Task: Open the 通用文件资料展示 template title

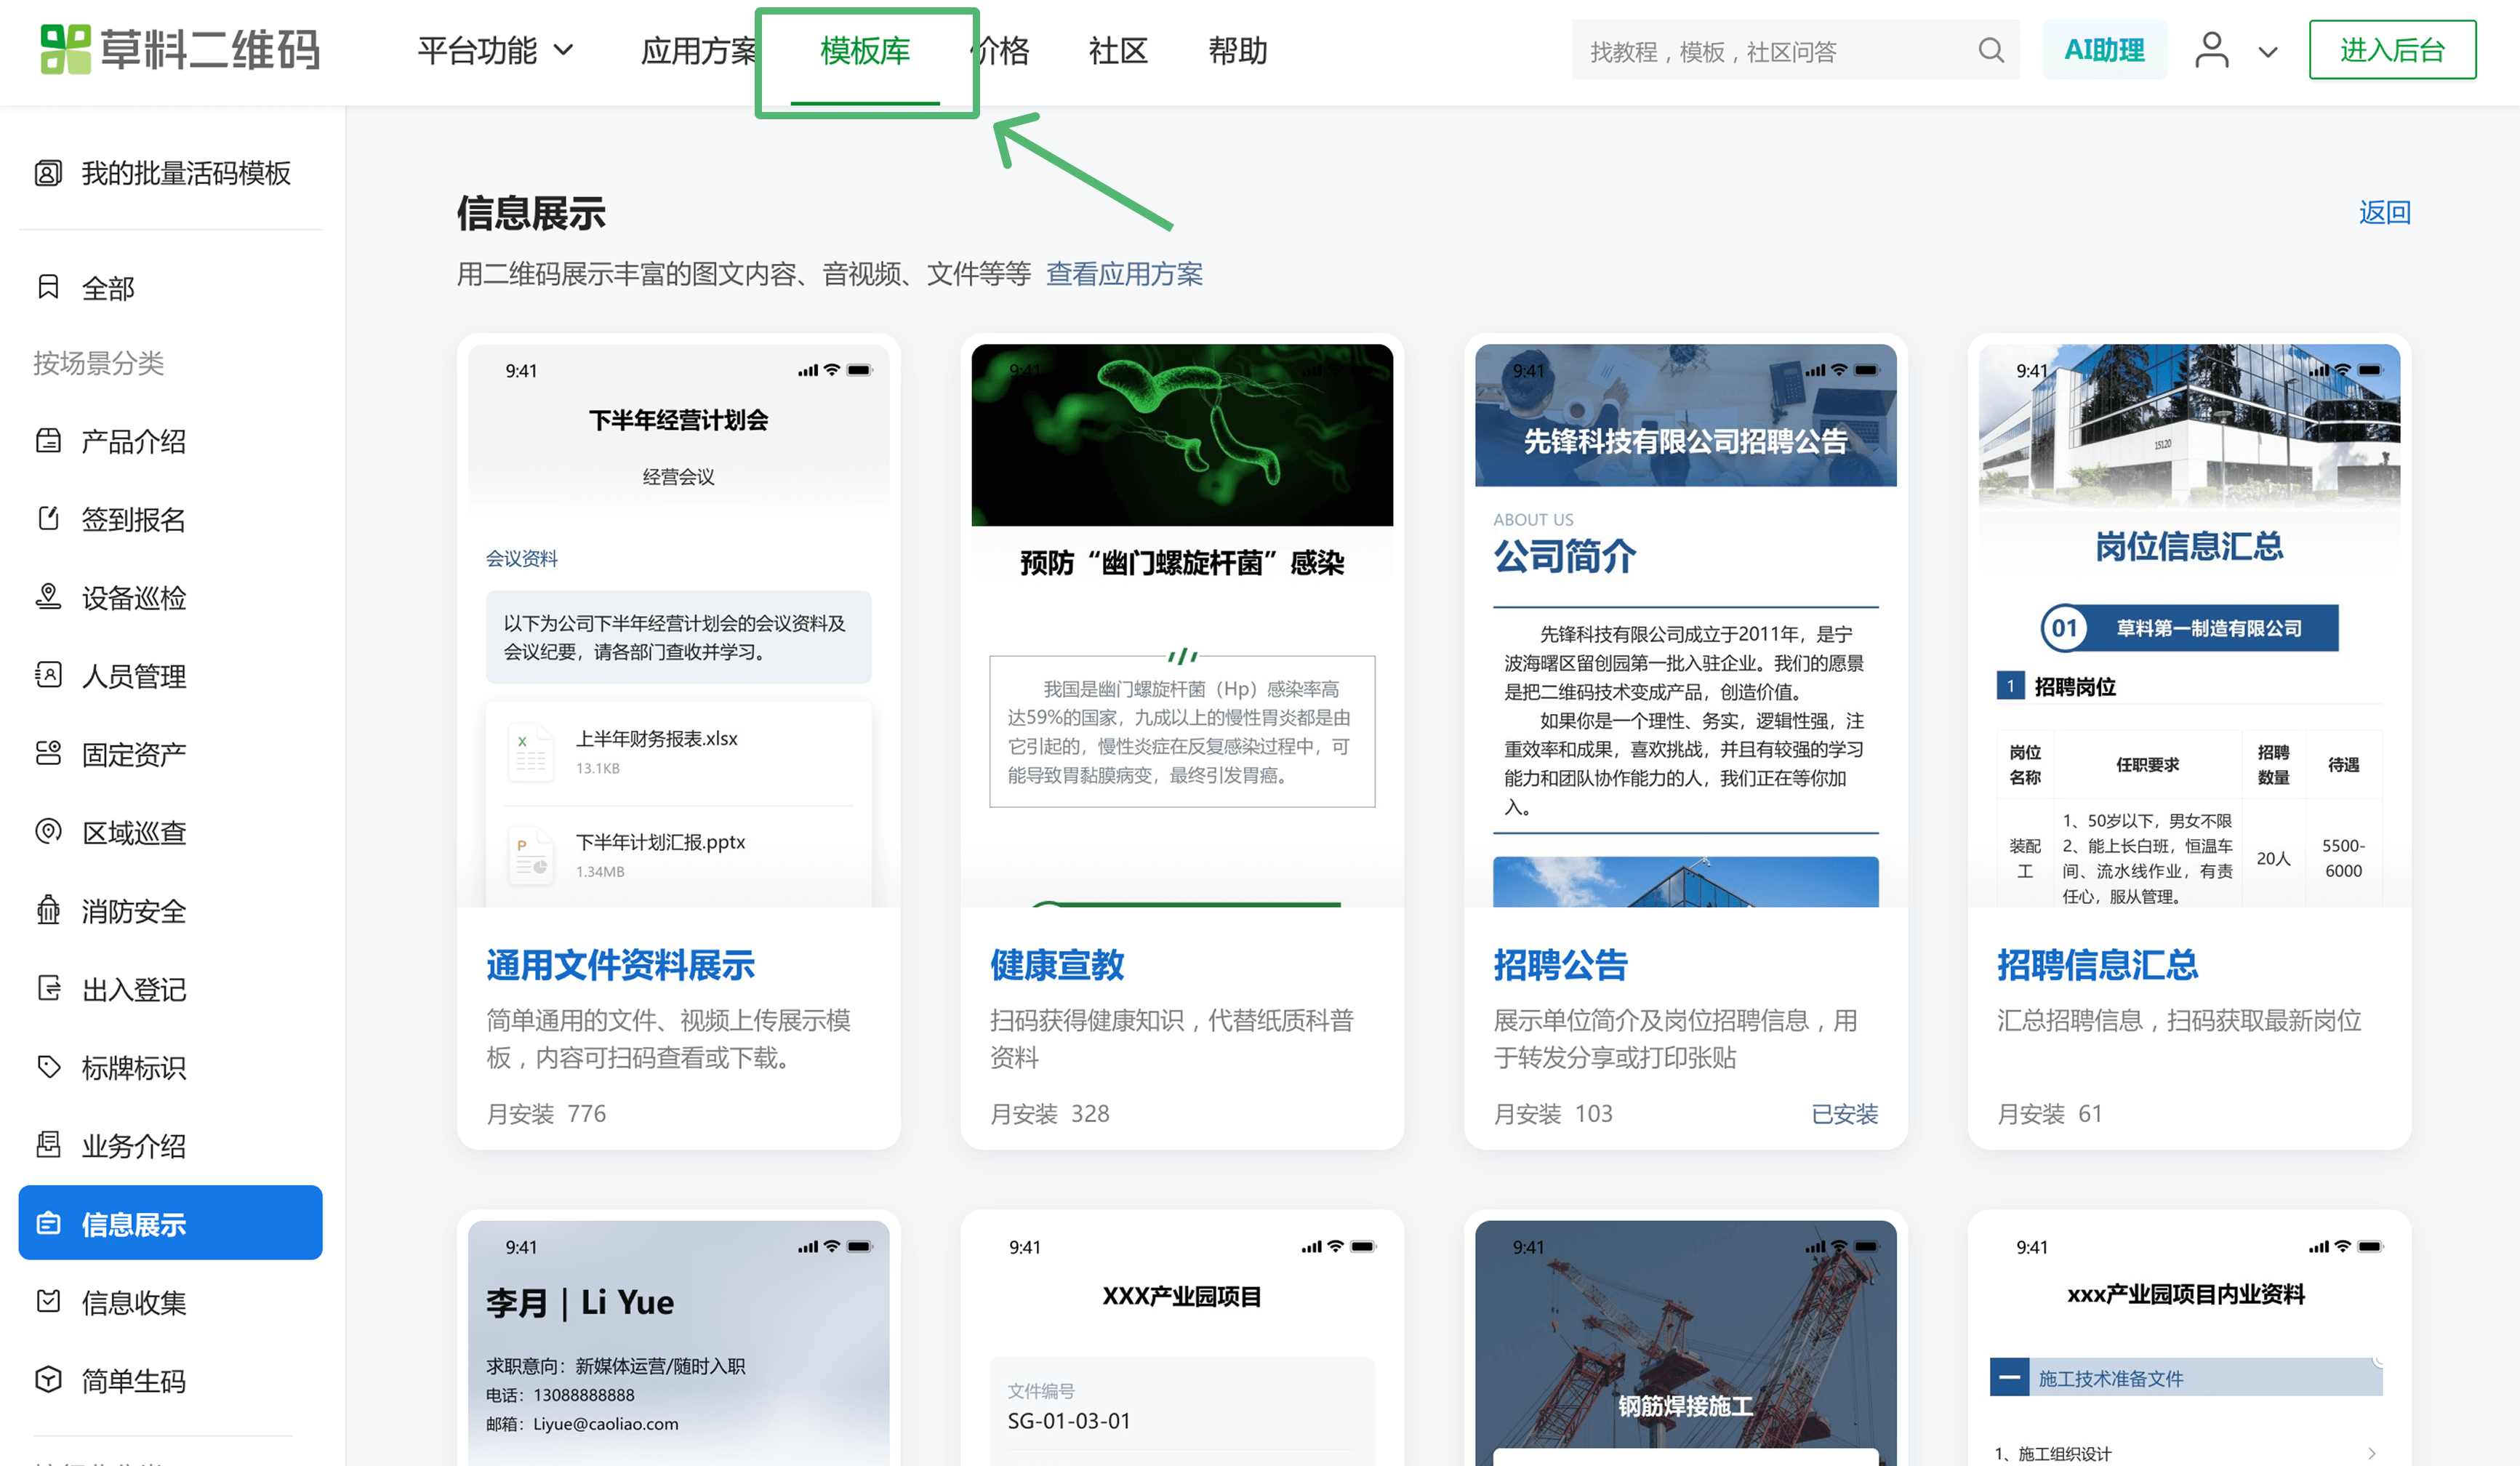Action: click(x=620, y=965)
